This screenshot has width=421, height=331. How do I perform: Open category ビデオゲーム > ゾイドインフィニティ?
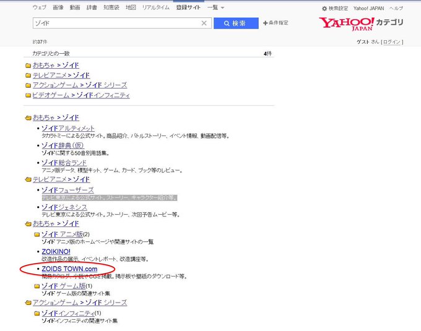pyautogui.click(x=81, y=95)
